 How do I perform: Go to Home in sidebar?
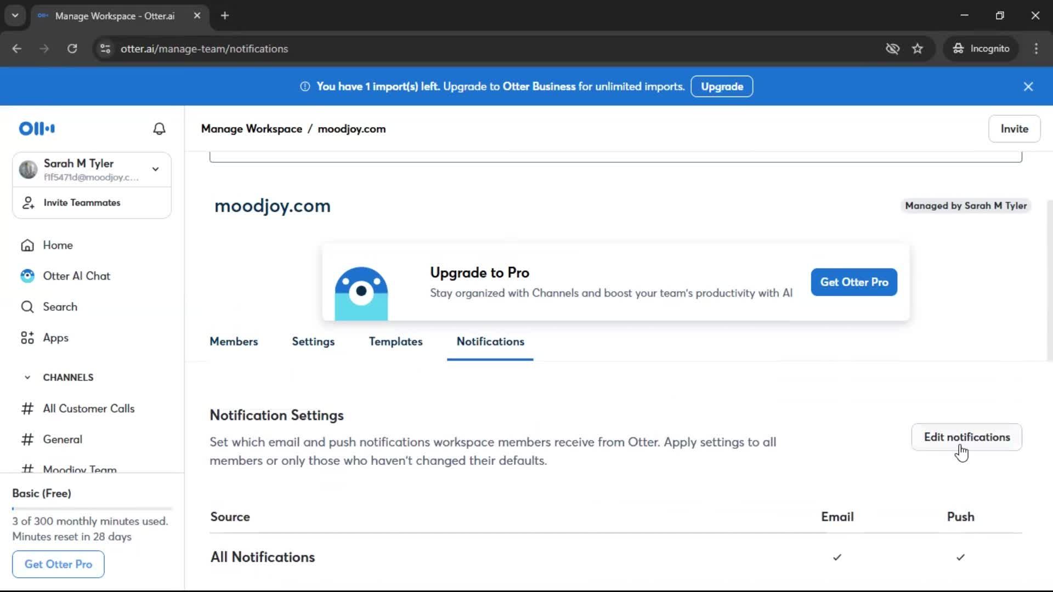pyautogui.click(x=58, y=245)
